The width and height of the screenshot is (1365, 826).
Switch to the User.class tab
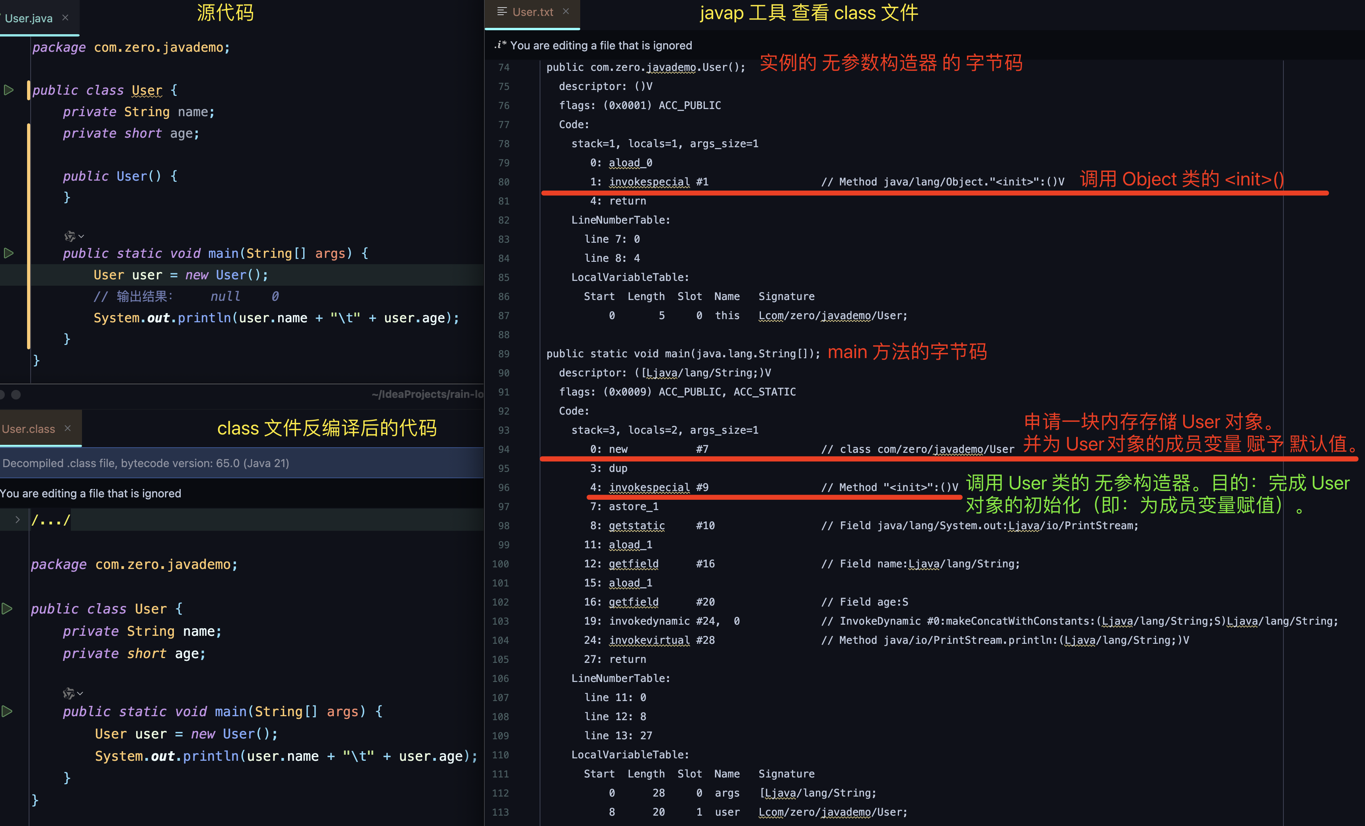coord(29,429)
